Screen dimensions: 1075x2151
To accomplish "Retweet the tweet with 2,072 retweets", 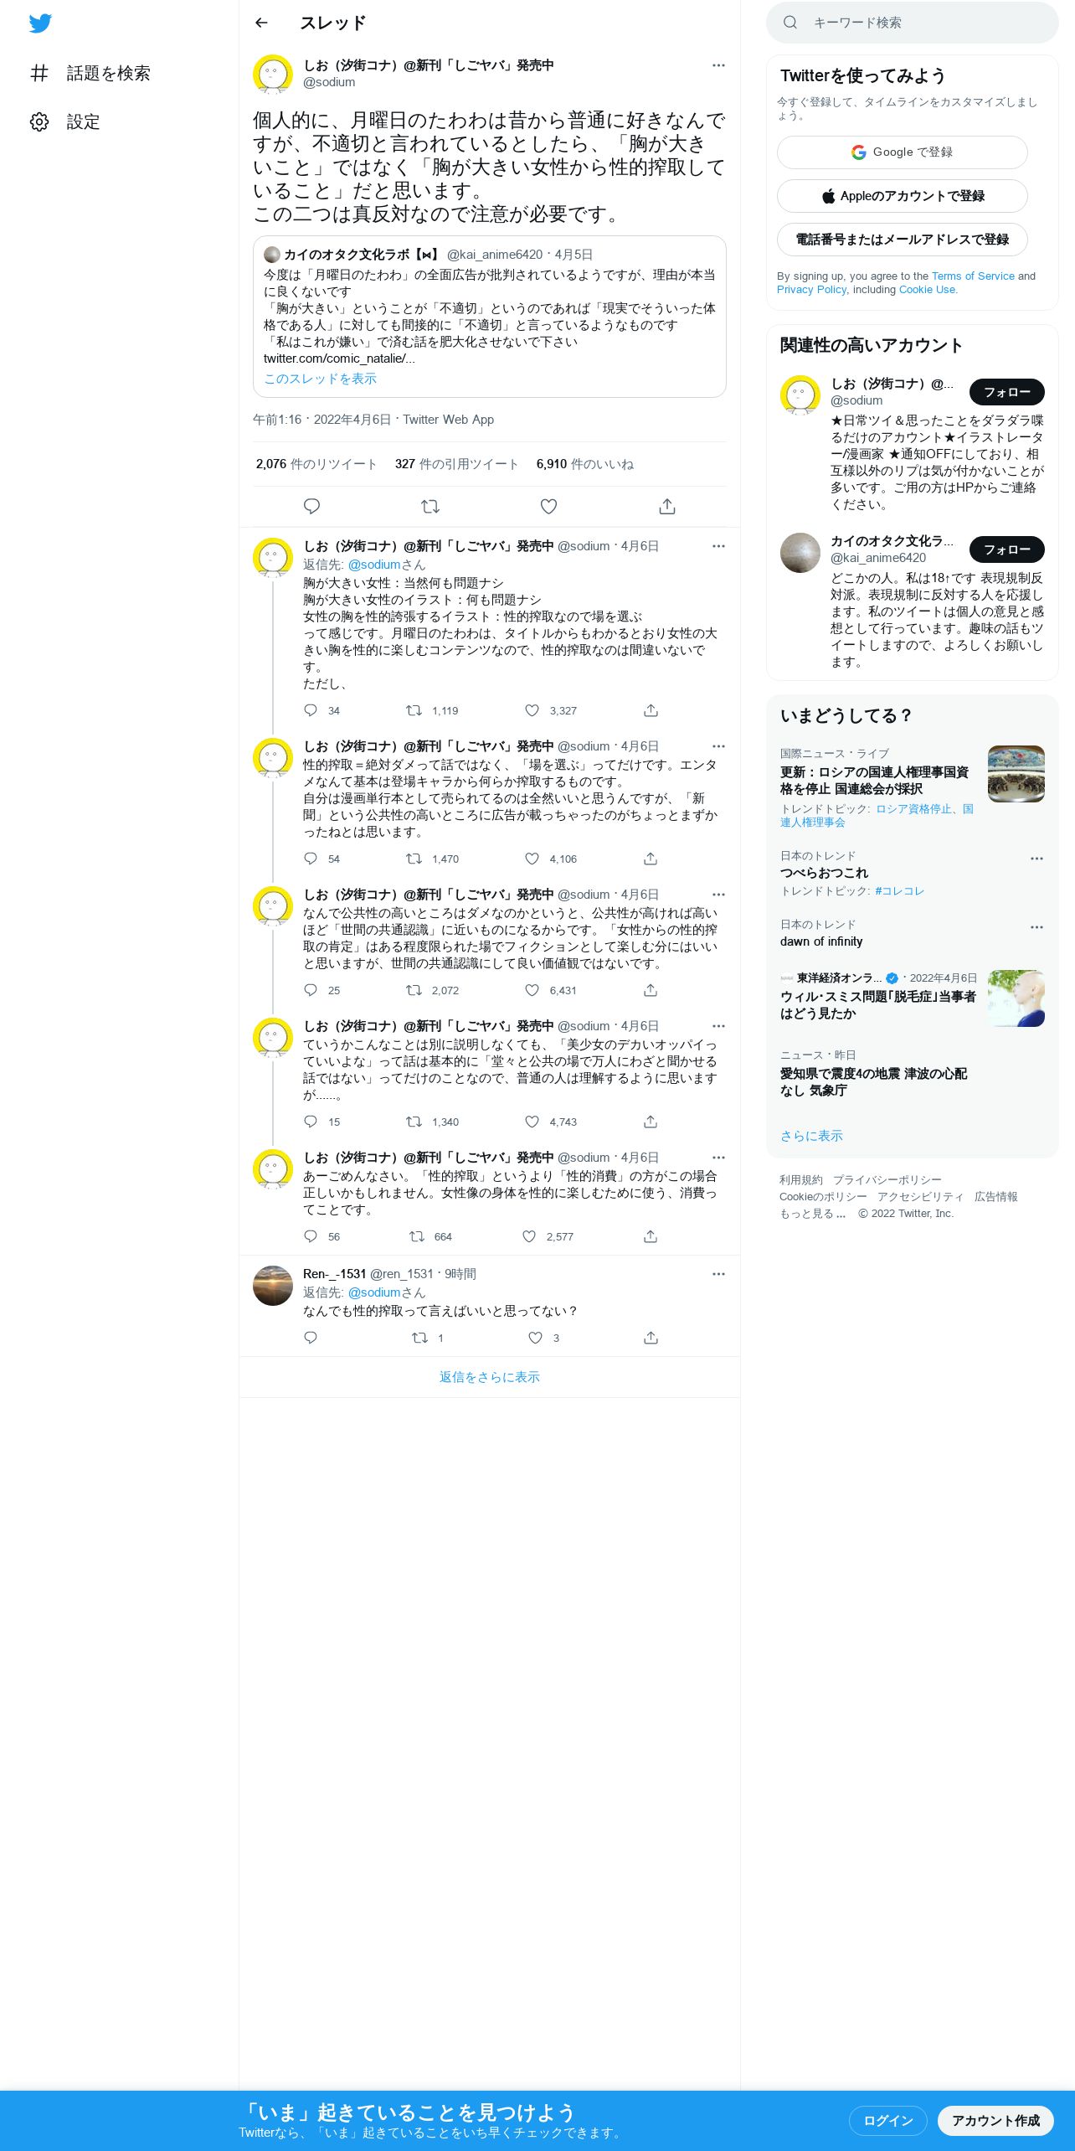I will [x=414, y=990].
